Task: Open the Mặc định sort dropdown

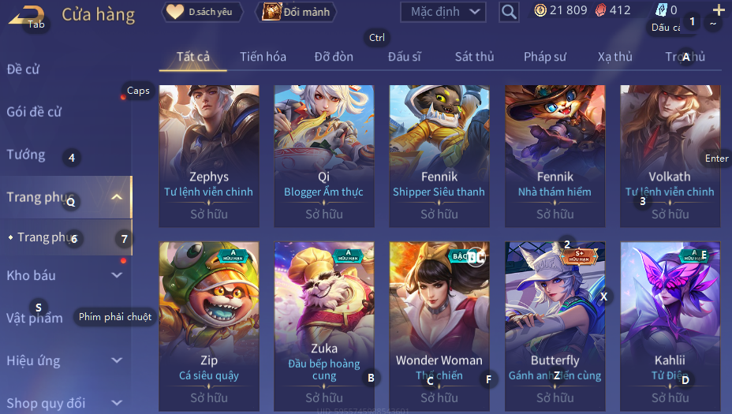Action: tap(443, 12)
